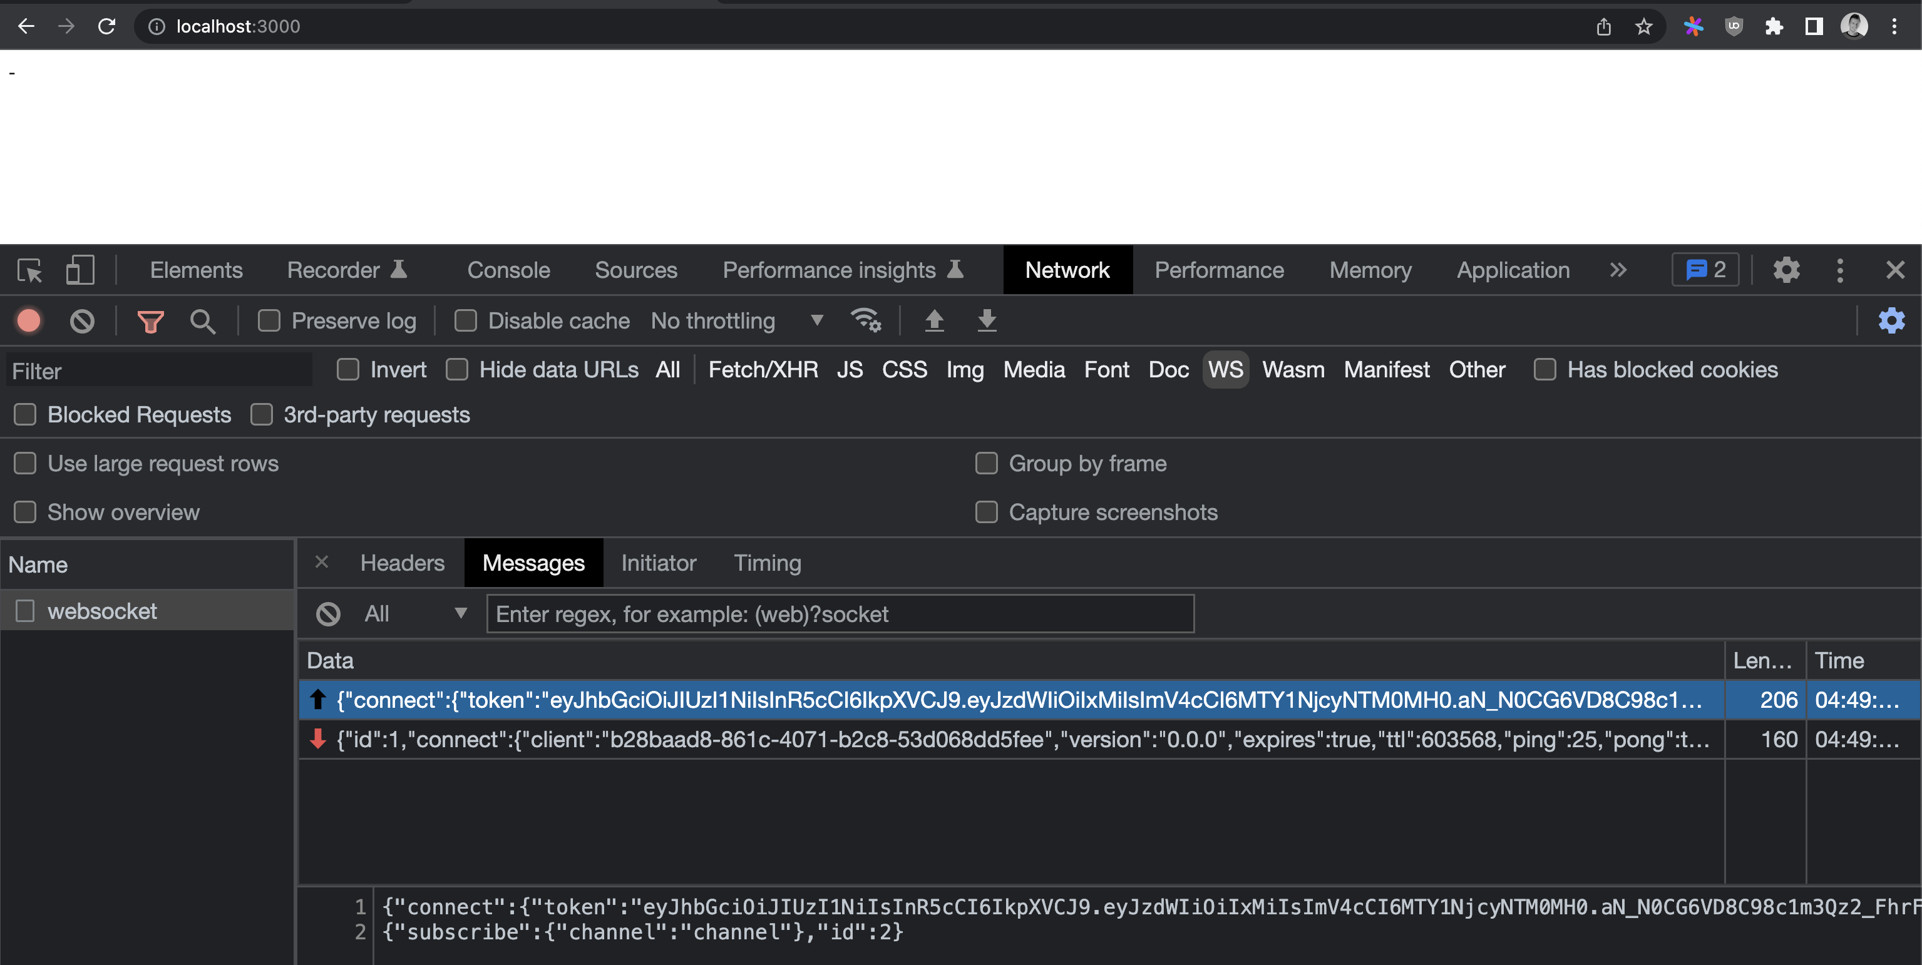Screen dimensions: 1922x965
Task: Switch to the Elements tab
Action: tap(196, 270)
